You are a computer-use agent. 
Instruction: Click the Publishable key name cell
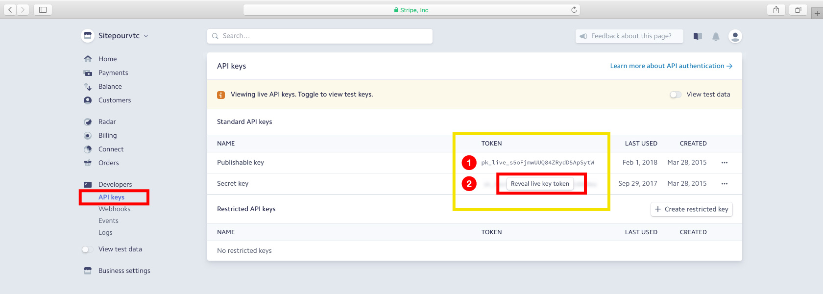click(x=241, y=163)
